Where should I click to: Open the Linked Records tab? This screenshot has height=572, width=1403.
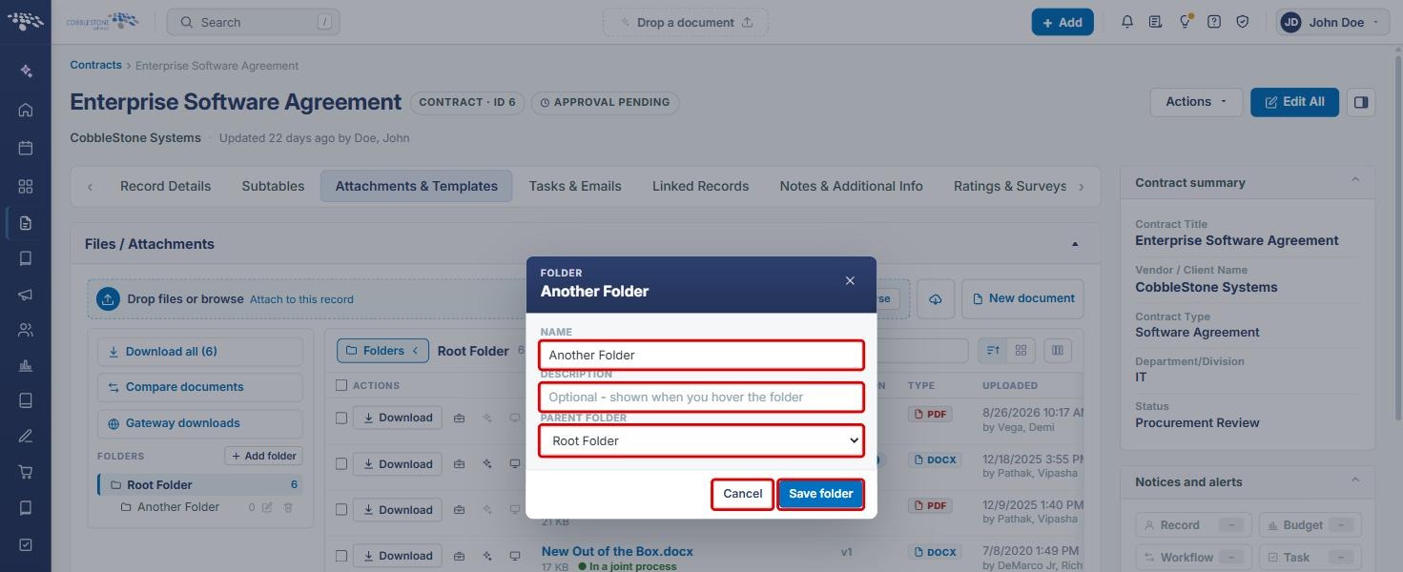click(700, 186)
